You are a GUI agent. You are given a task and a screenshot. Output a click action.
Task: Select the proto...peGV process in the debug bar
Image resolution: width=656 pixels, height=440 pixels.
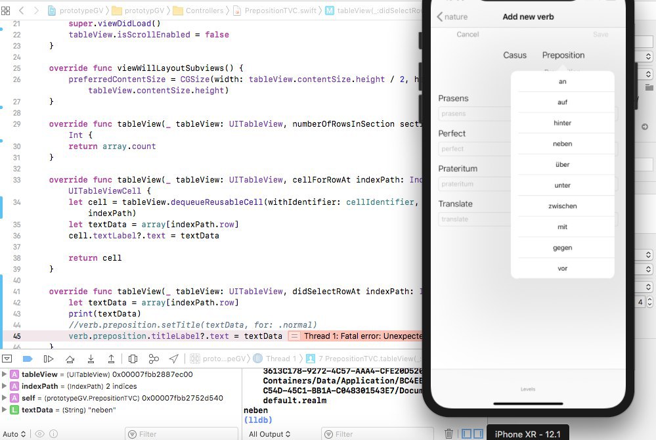(217, 359)
